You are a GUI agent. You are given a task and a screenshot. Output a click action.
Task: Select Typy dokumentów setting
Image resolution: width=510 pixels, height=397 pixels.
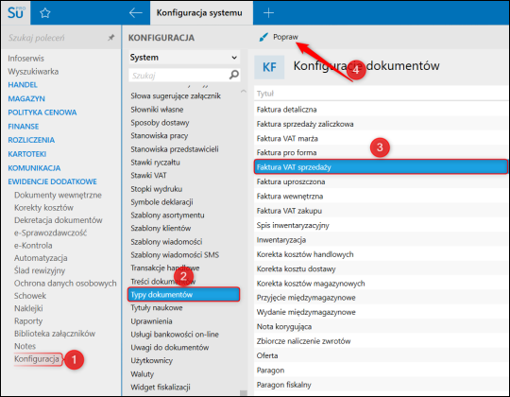[x=184, y=295]
